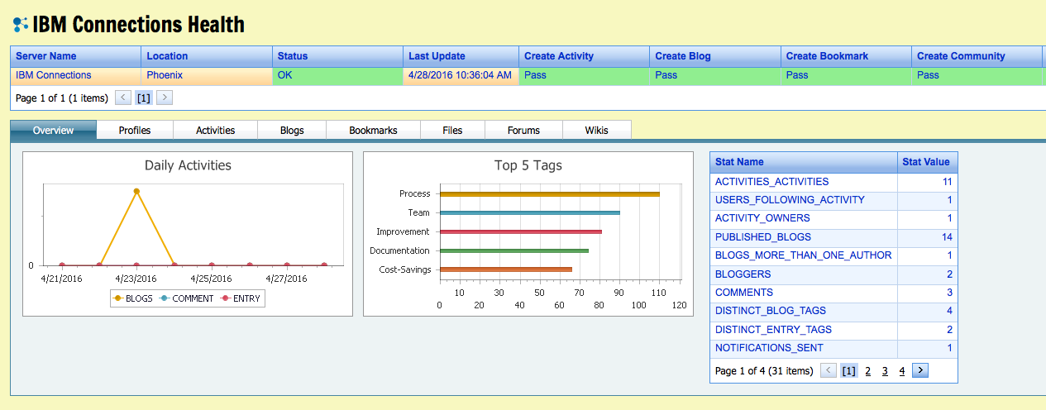Select page [1] in stats pager
1046x410 pixels.
pyautogui.click(x=848, y=371)
